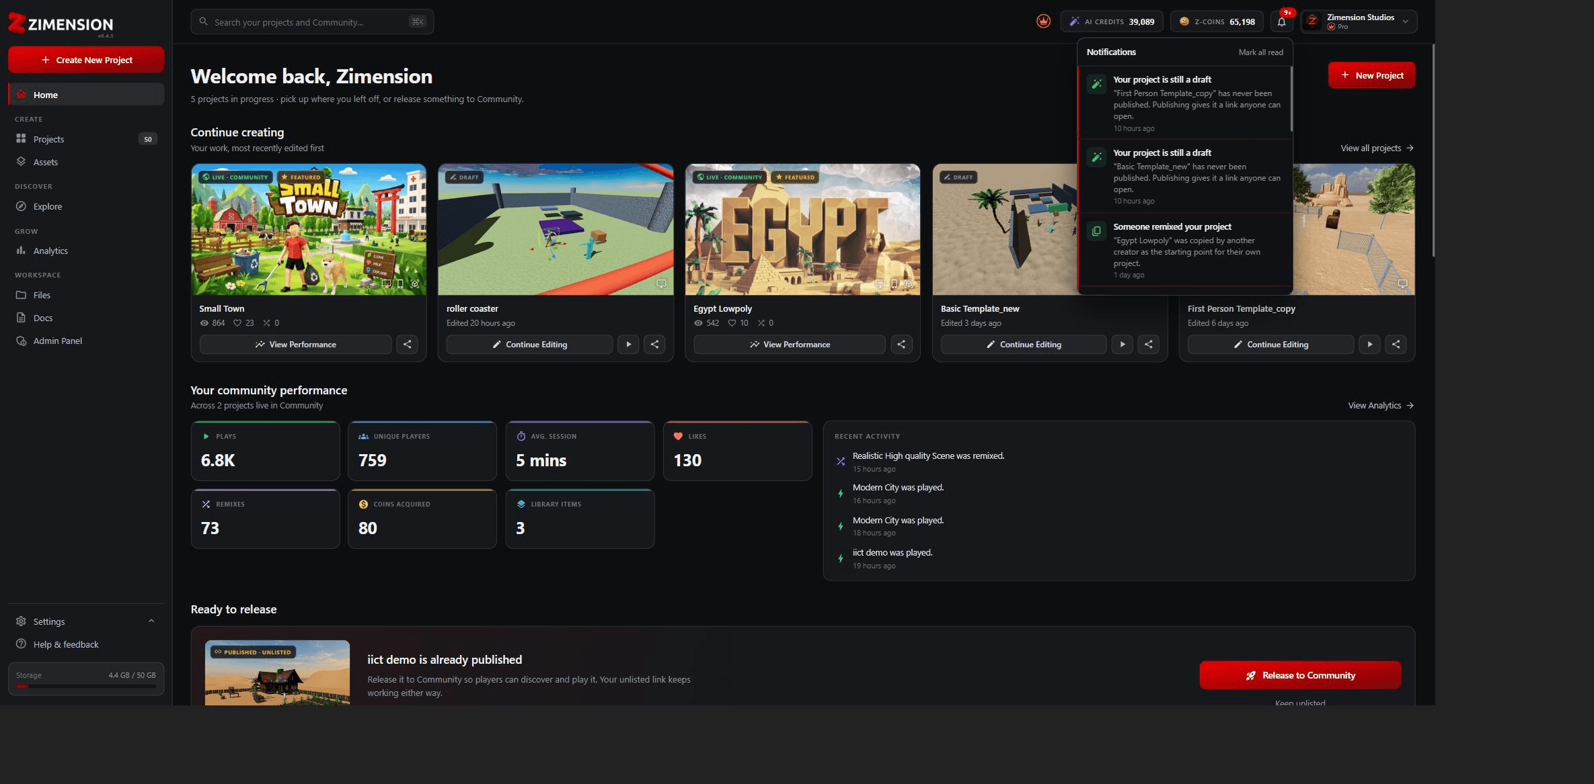Mark all notifications as read
Image resolution: width=1594 pixels, height=784 pixels.
click(1260, 52)
